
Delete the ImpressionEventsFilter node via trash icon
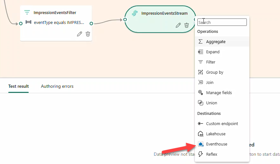[88, 34]
